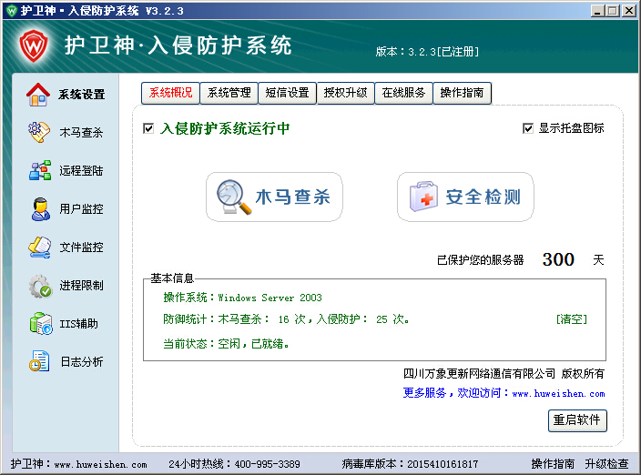Select 日志分析 in sidebar
641x475 pixels.
click(x=82, y=361)
